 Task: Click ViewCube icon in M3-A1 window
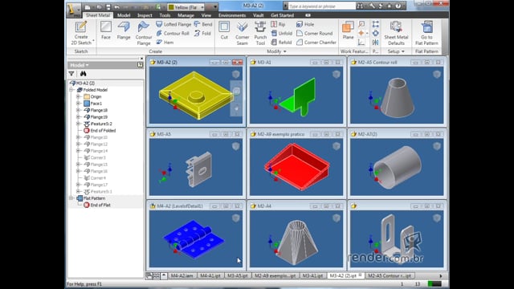coord(337,75)
